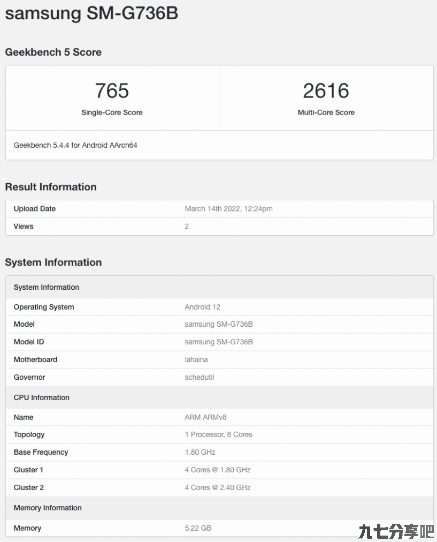Screen dimensions: 437x542
Task: Click the 'Base Frequency' label
Action: (41, 452)
